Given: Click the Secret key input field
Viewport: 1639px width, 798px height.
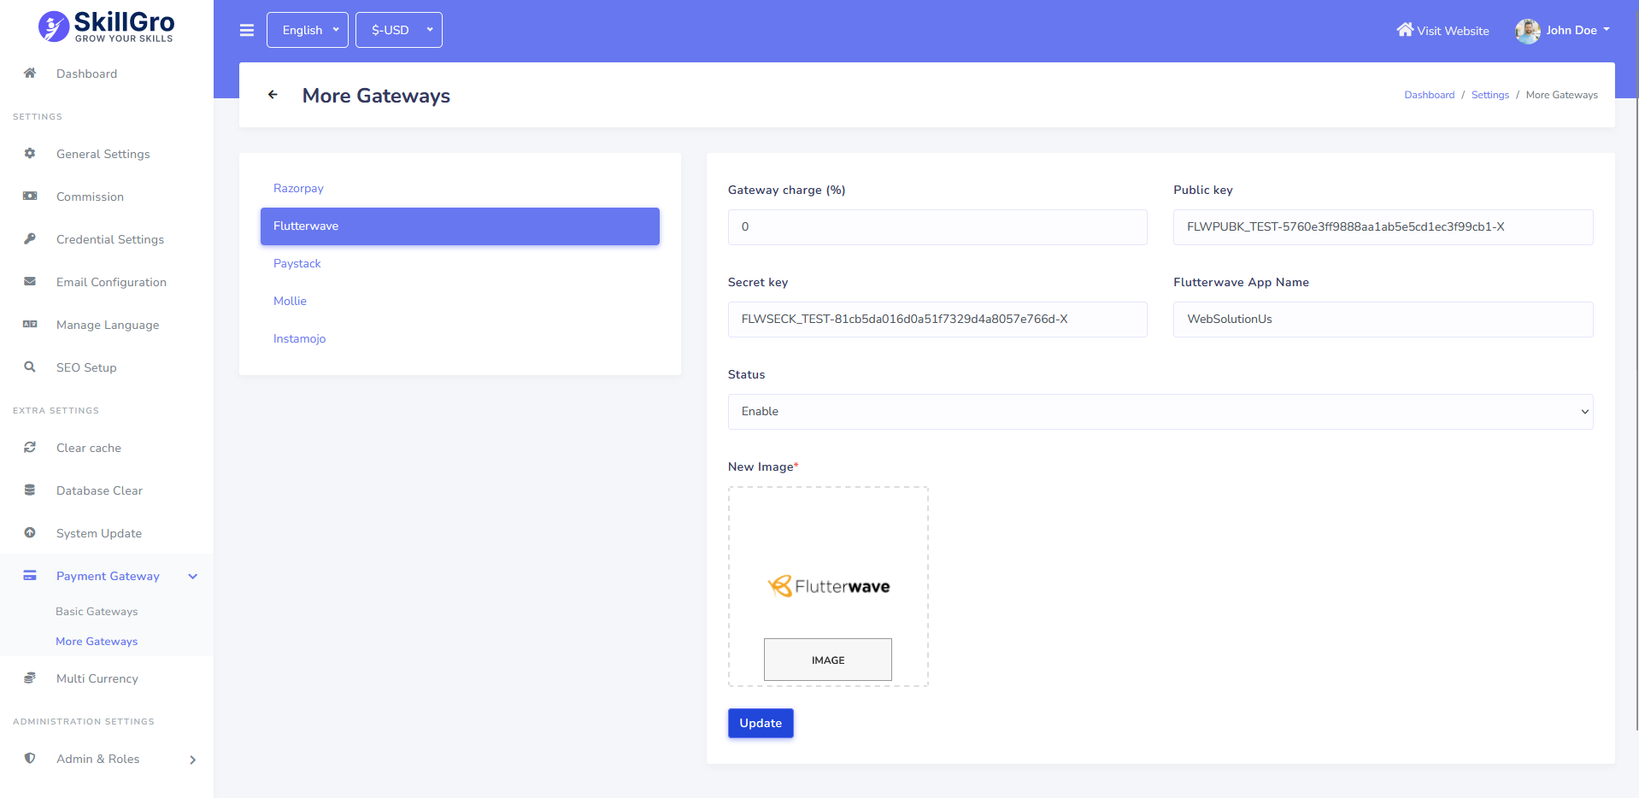Looking at the screenshot, I should coord(937,320).
